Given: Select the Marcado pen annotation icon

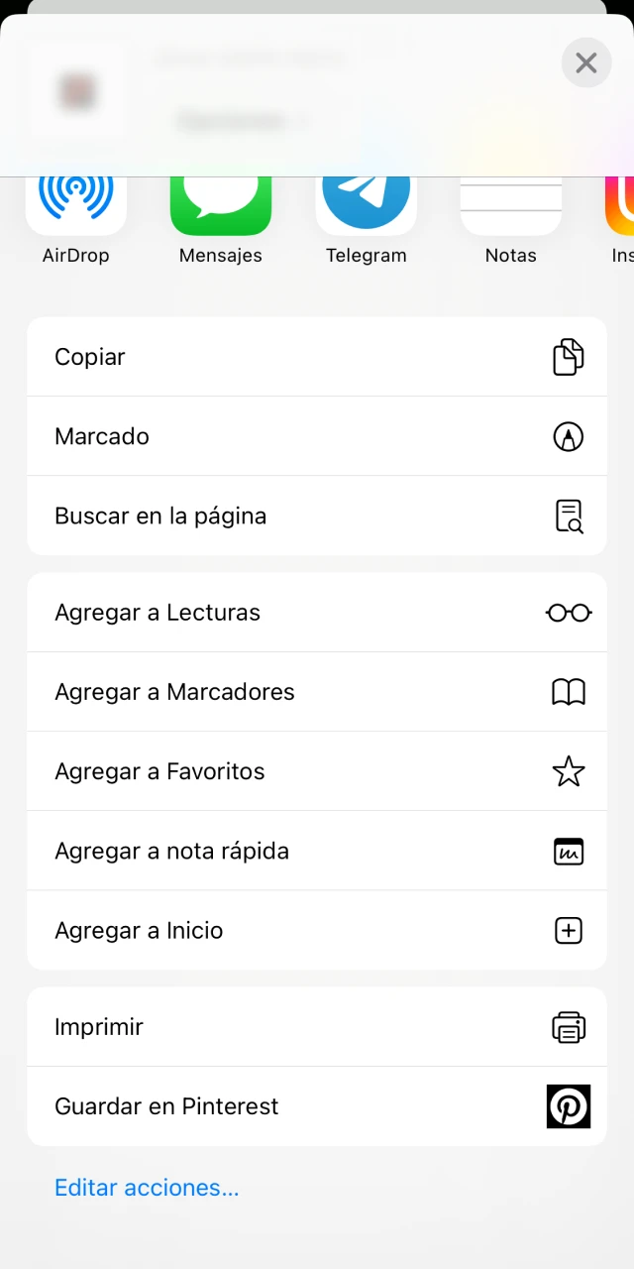Looking at the screenshot, I should 568,436.
